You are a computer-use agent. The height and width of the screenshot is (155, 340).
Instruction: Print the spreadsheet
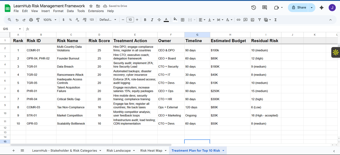click(x=31, y=20)
